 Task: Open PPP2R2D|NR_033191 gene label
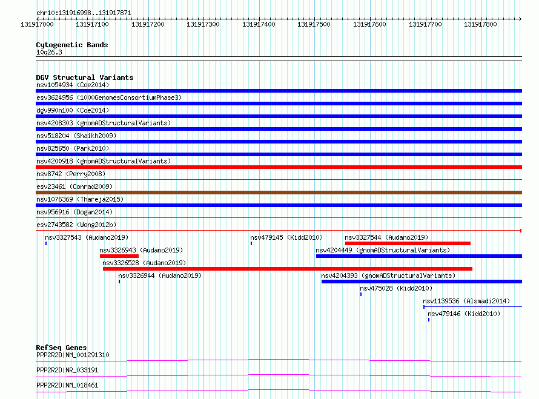coord(67,370)
